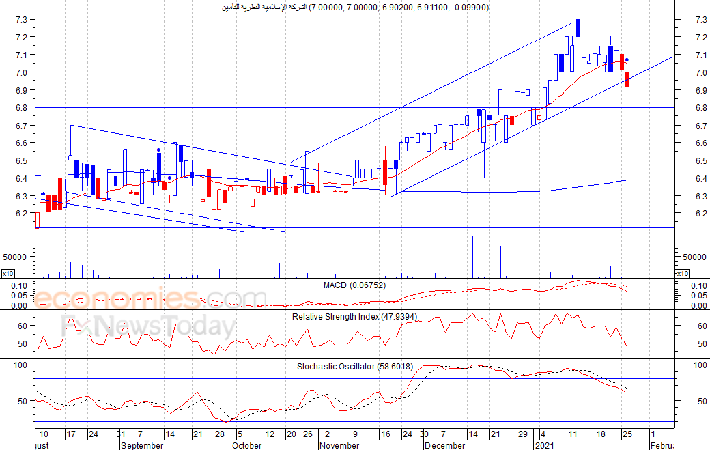Click the October month label

coord(246,445)
